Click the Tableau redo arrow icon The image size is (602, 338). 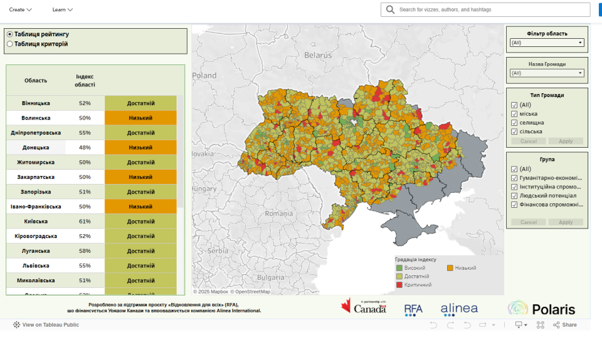(x=450, y=325)
